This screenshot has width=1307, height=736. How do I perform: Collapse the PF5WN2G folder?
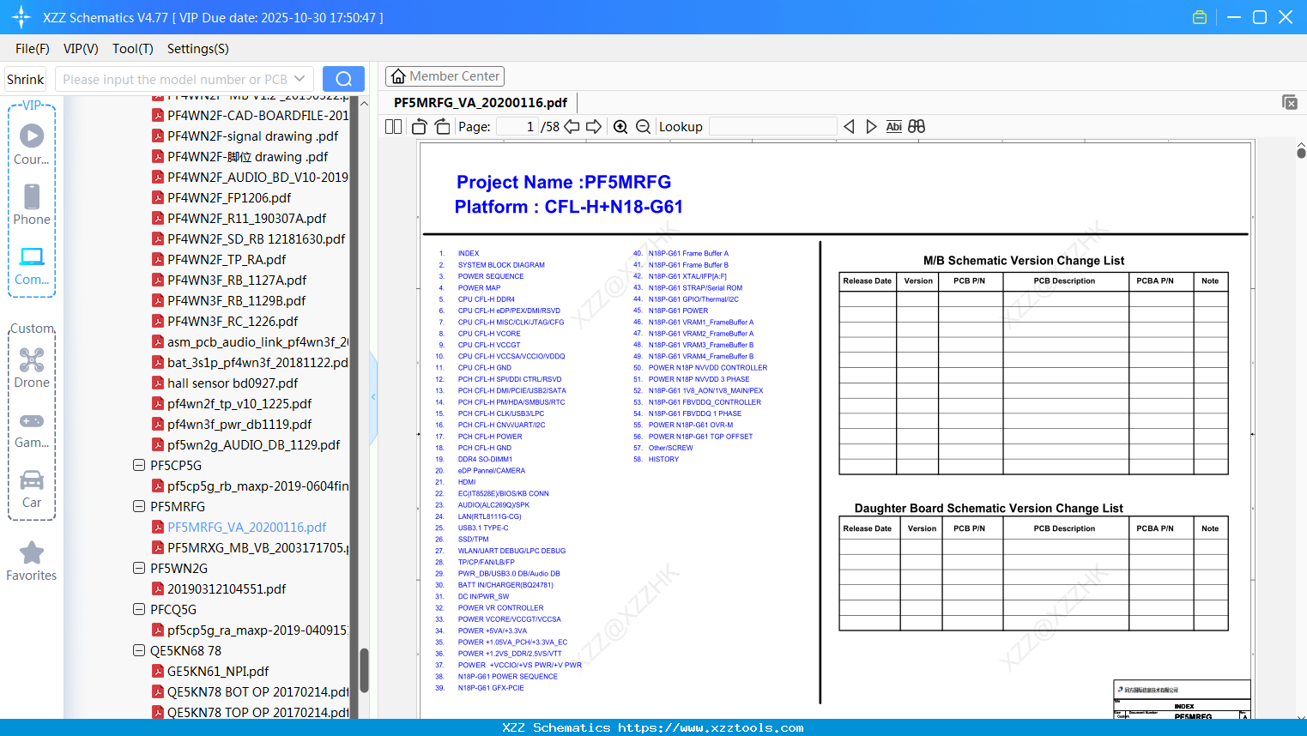coord(139,568)
